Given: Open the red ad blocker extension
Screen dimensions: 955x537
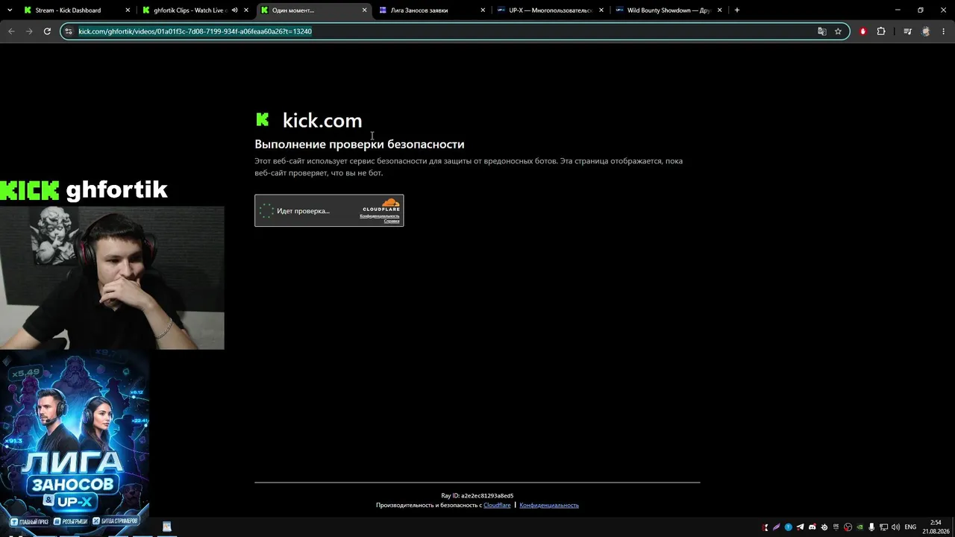Looking at the screenshot, I should [863, 31].
